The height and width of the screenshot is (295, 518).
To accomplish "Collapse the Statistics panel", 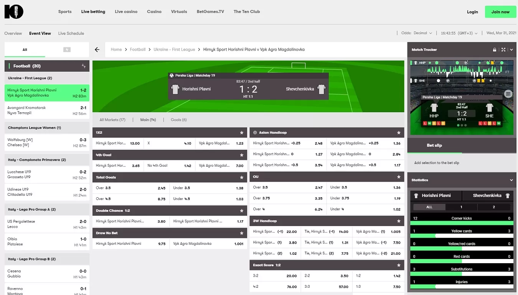I will (511, 180).
